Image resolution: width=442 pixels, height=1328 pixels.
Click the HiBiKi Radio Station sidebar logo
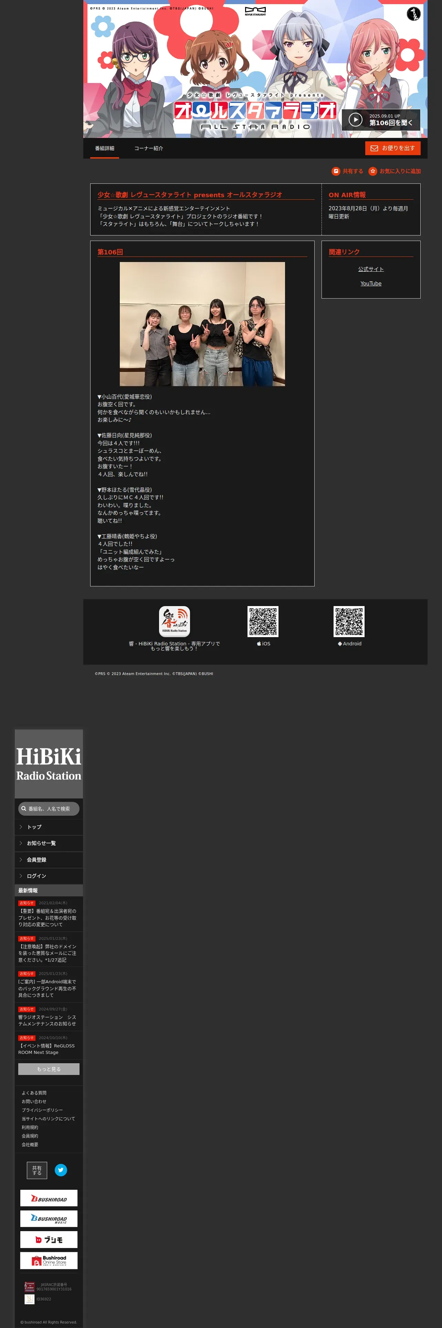[x=49, y=764]
